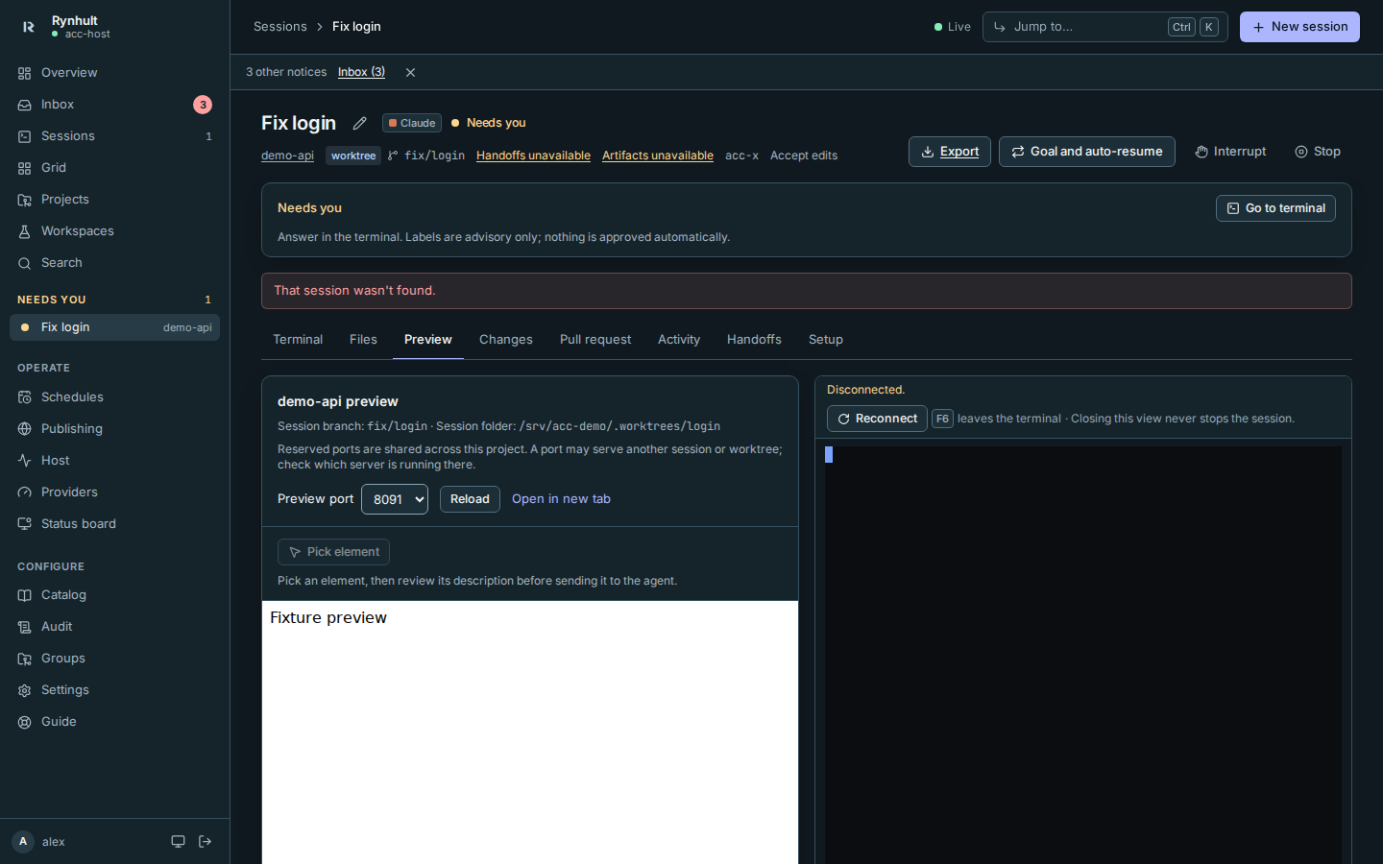This screenshot has width=1383, height=864.
Task: Open the Handoffs tab
Action: click(754, 340)
